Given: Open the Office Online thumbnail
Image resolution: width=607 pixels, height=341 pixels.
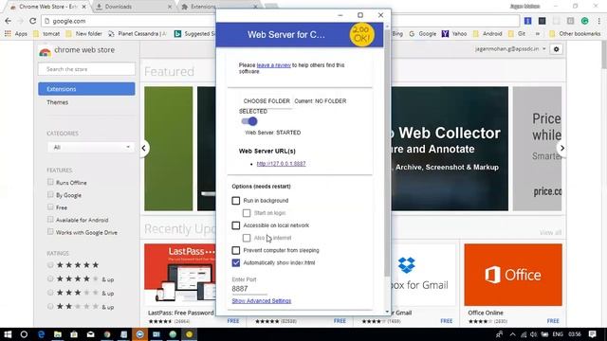Looking at the screenshot, I should pos(513,275).
